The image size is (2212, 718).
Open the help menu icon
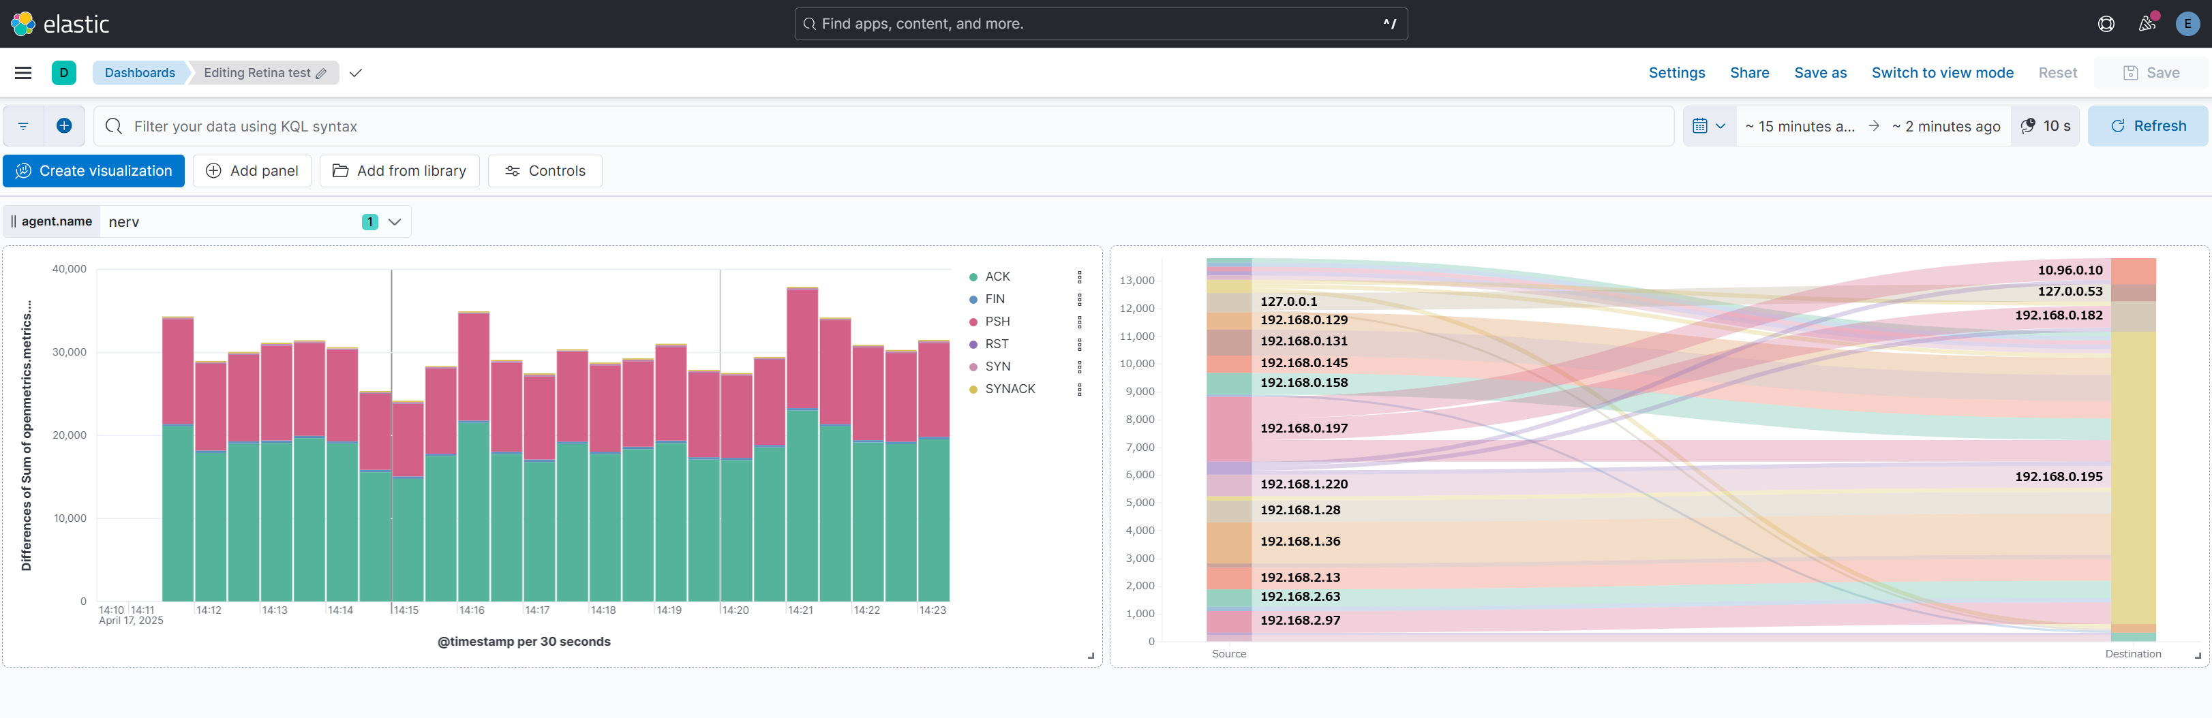pyautogui.click(x=2106, y=24)
